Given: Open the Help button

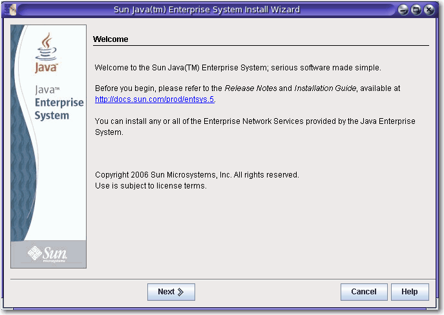Looking at the screenshot, I should [410, 292].
